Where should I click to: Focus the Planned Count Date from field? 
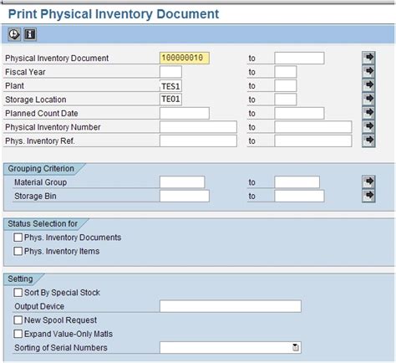pos(185,113)
